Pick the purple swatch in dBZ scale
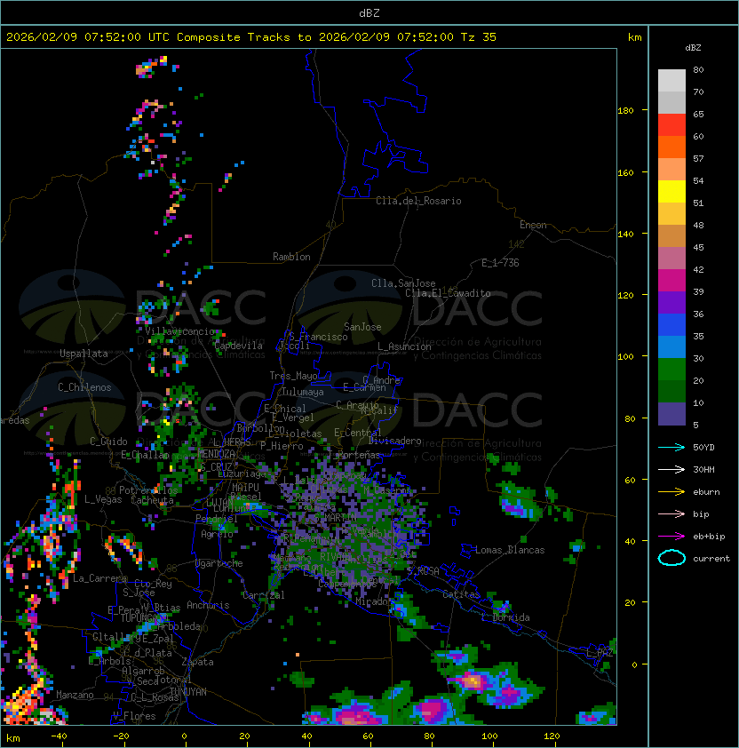This screenshot has height=748, width=739. (671, 302)
